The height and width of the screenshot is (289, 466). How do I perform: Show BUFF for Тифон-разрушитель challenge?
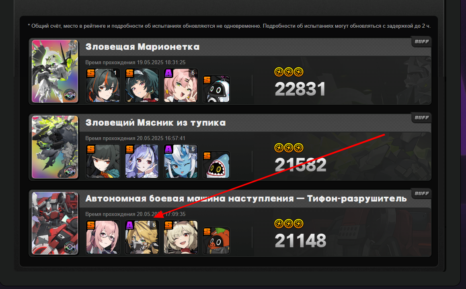click(421, 193)
